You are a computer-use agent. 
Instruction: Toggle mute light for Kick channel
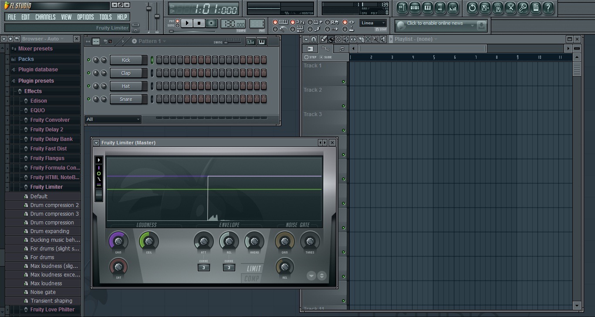(x=89, y=60)
